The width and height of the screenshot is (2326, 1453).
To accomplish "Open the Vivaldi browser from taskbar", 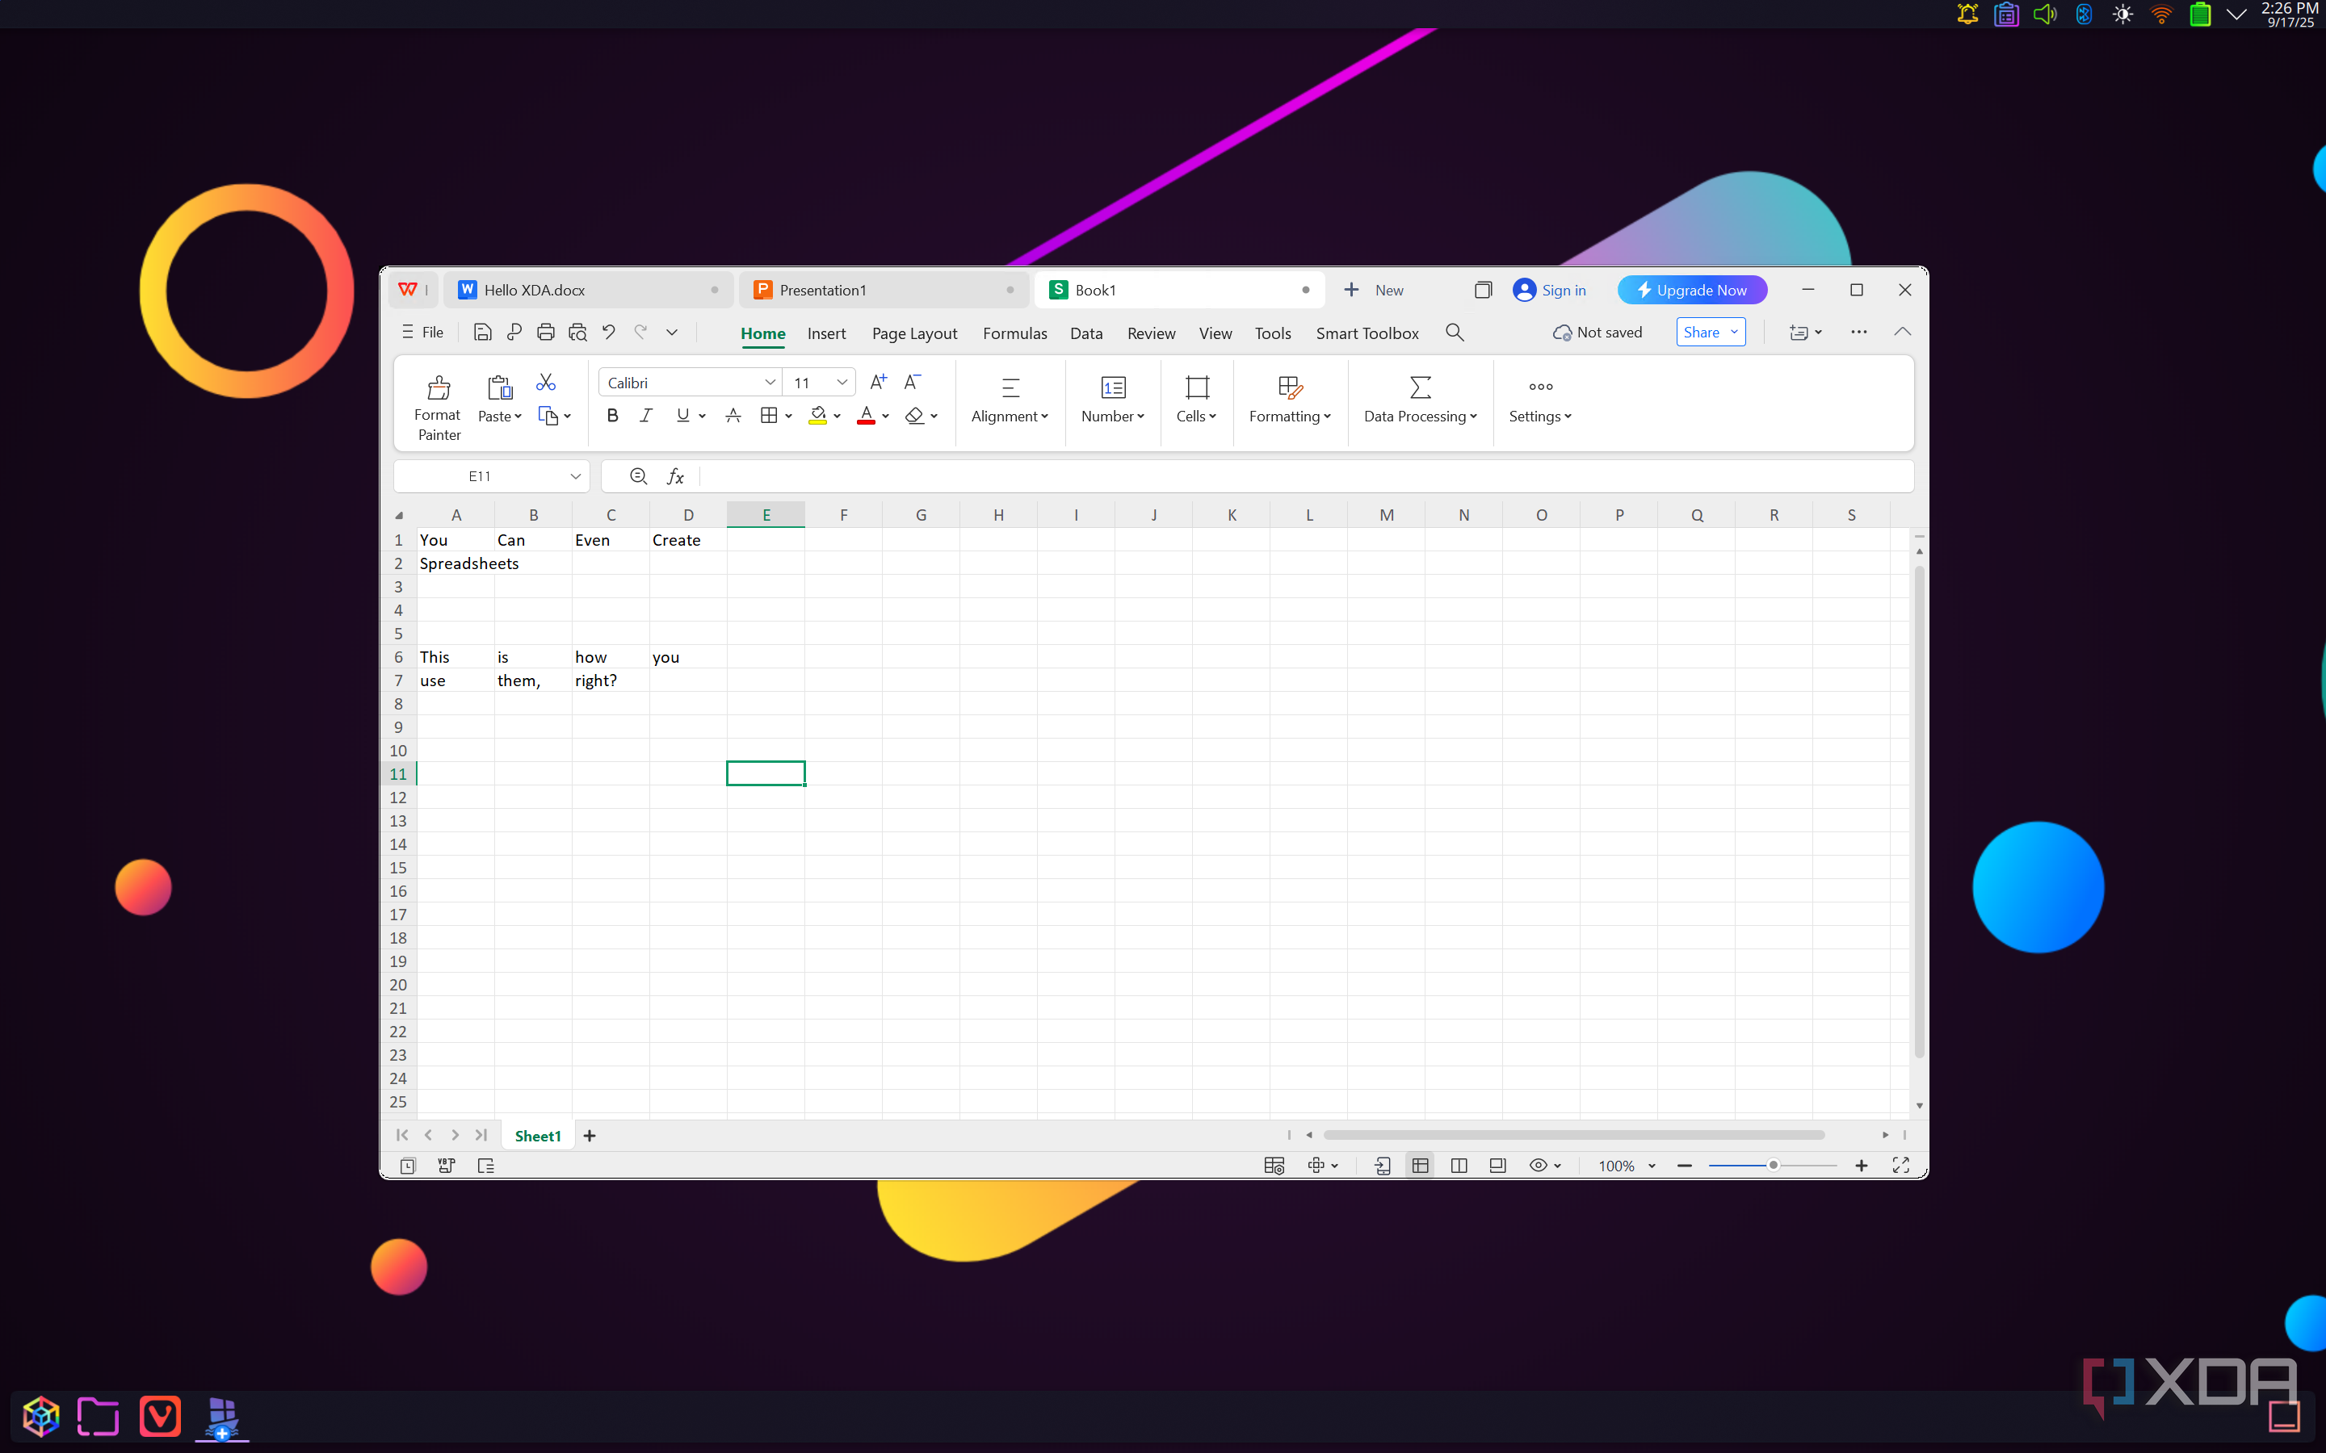I will coord(160,1416).
